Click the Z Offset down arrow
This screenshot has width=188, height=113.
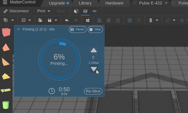tap(94, 69)
